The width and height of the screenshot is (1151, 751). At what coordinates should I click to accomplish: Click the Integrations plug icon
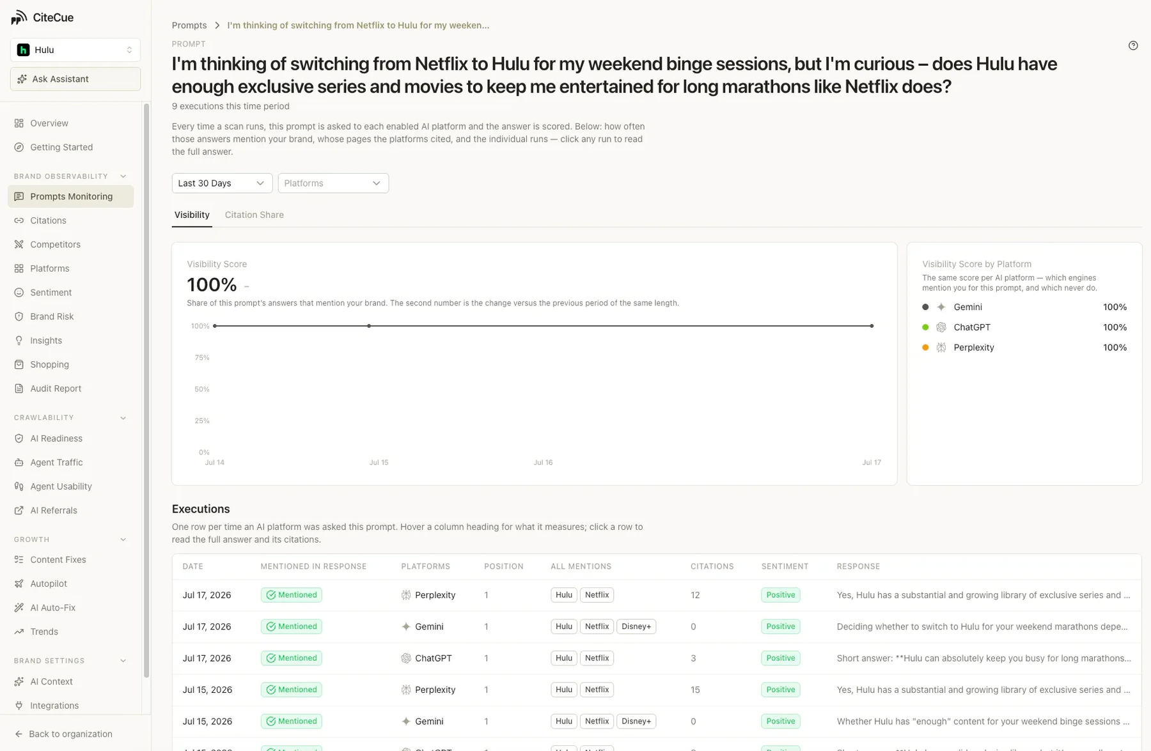(x=19, y=706)
